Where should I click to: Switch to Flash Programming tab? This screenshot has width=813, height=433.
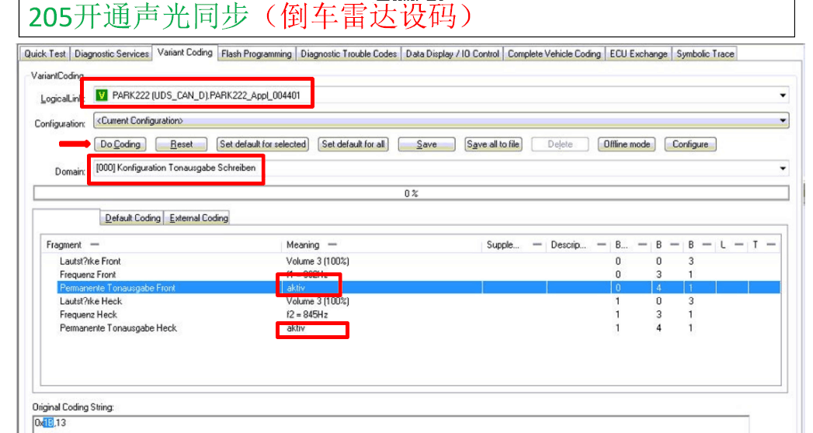256,54
